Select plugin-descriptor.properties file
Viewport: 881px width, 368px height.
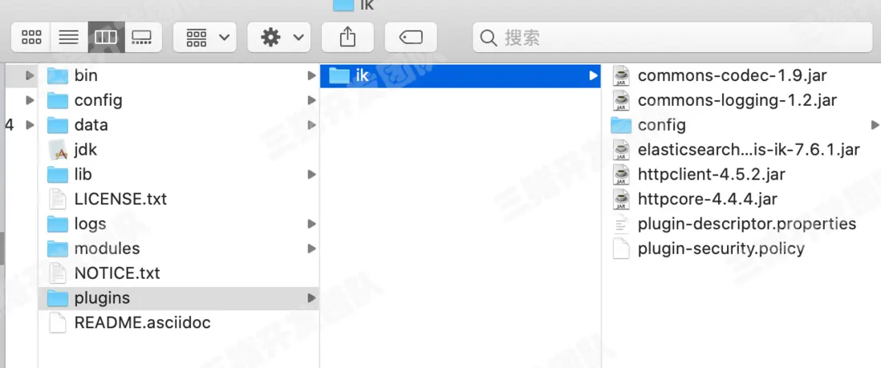click(741, 224)
